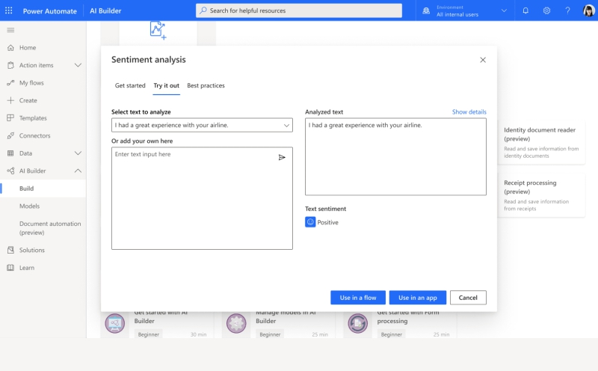This screenshot has width=598, height=371.
Task: Expand the Action items chevron
Action: point(78,65)
